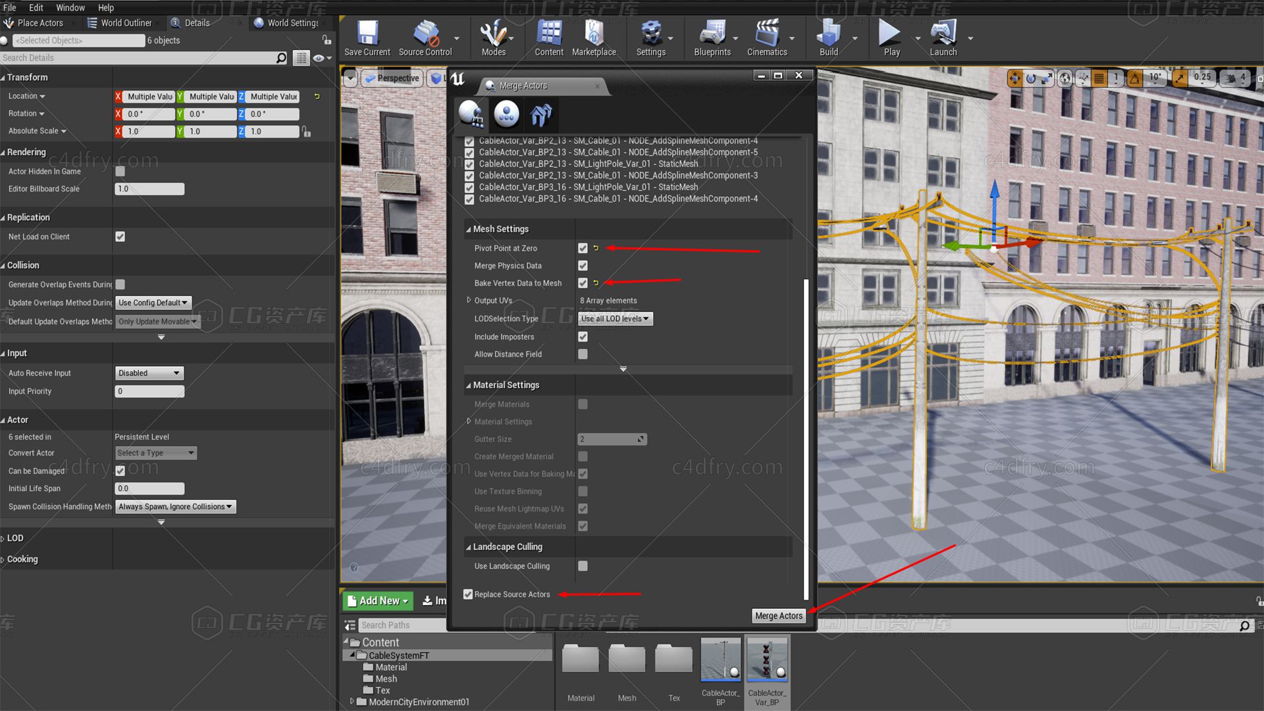Click the Add New button
The image size is (1264, 711).
378,601
